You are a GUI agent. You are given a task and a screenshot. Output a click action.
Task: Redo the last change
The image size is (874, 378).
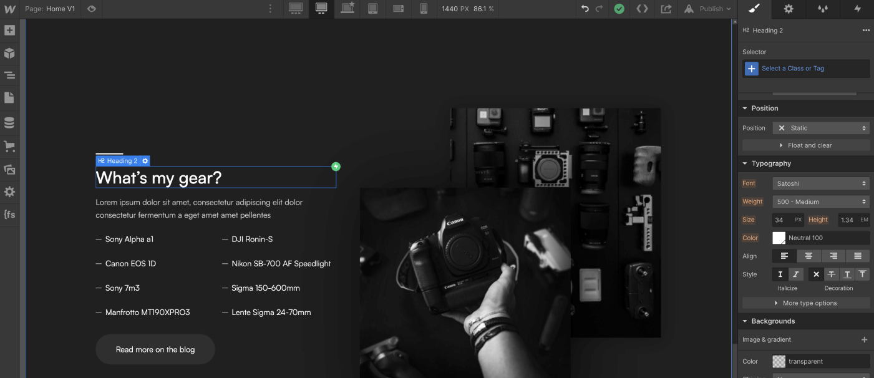pos(600,9)
